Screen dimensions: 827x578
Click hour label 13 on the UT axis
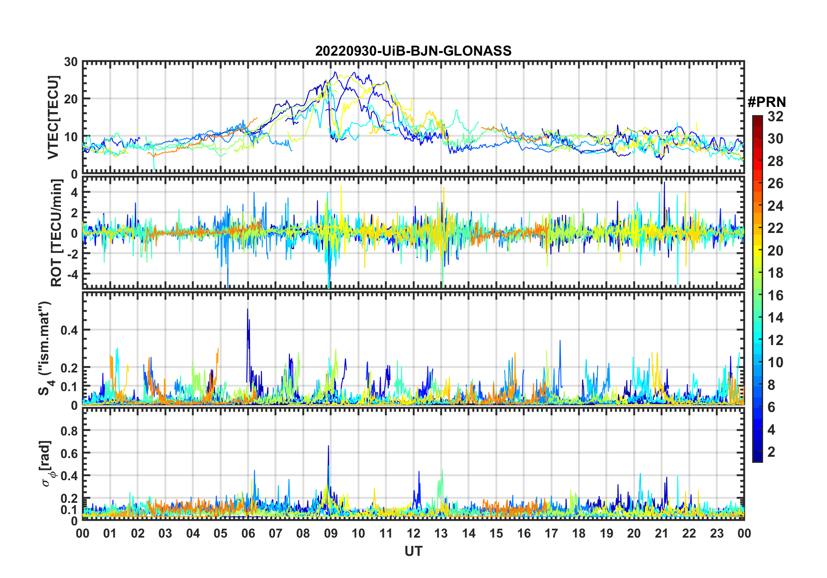441,533
